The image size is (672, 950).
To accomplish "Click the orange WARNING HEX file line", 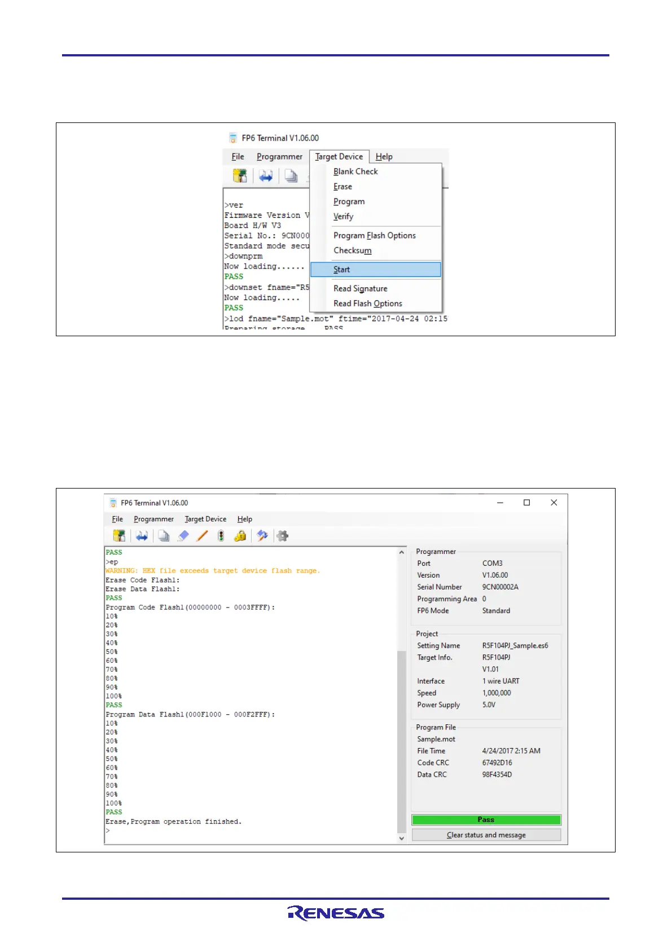I will (213, 571).
